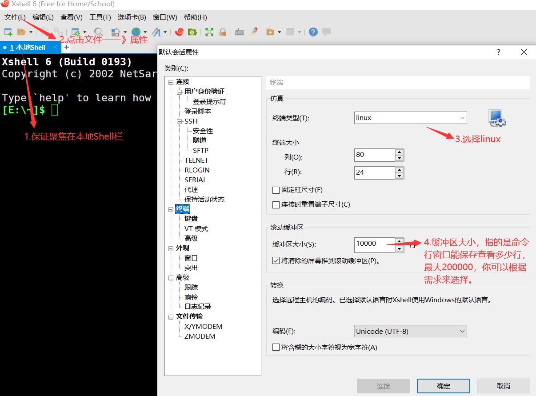Click the speech bubble feedback icon
The image size is (536, 396).
tap(327, 32)
